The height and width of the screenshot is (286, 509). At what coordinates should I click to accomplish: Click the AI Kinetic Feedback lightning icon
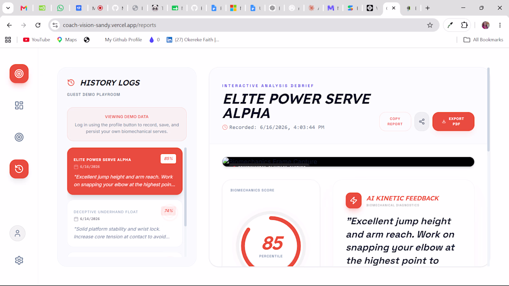(354, 201)
